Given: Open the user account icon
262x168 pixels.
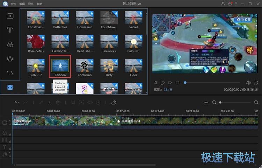Looking at the screenshot, I should tap(223, 4).
